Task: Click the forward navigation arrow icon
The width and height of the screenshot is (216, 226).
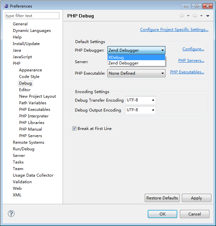Action: [195, 16]
